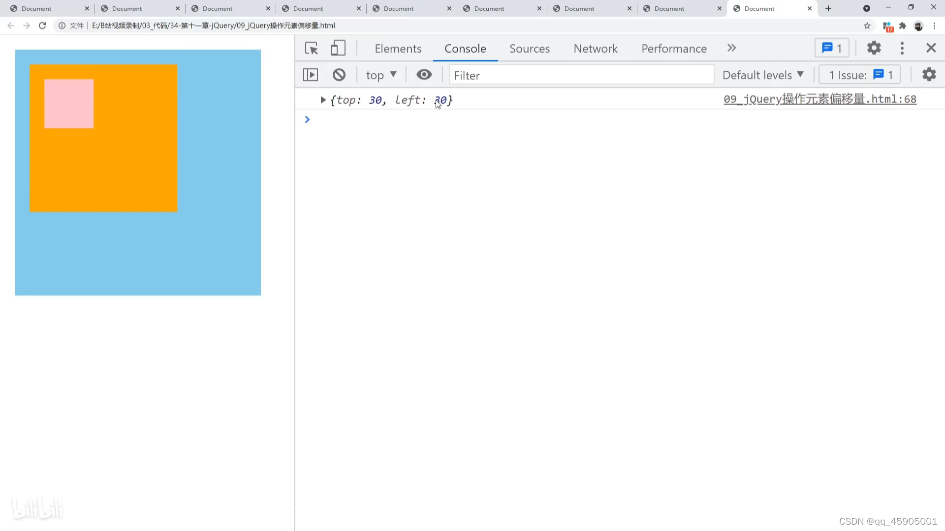Click the live expression eye icon
Screen dimensions: 945x531
pos(424,75)
